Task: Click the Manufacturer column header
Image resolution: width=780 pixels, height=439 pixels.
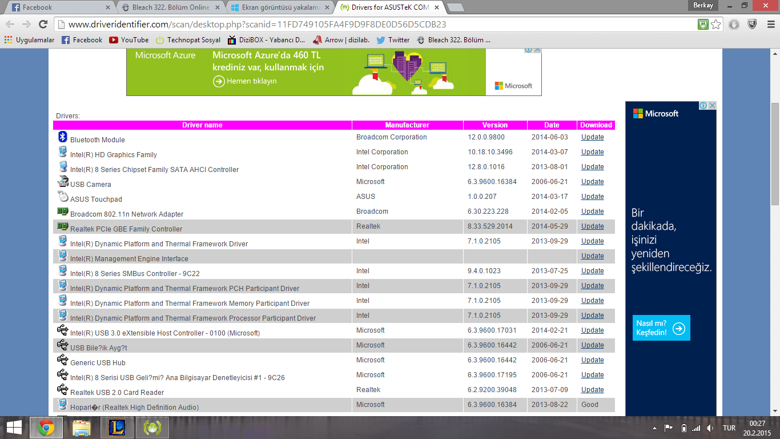Action: (x=407, y=125)
